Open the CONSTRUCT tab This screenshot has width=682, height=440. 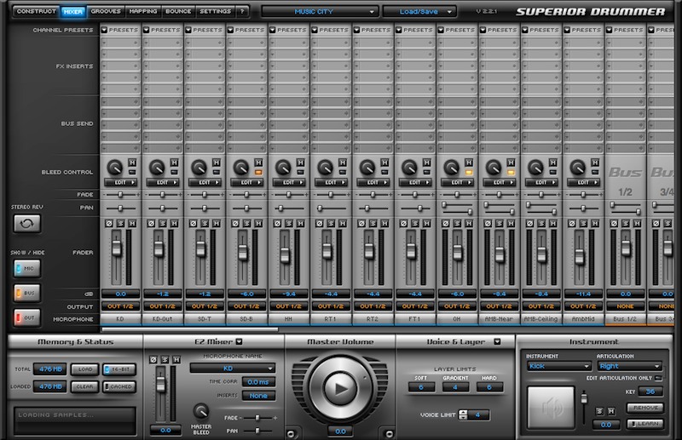click(37, 11)
